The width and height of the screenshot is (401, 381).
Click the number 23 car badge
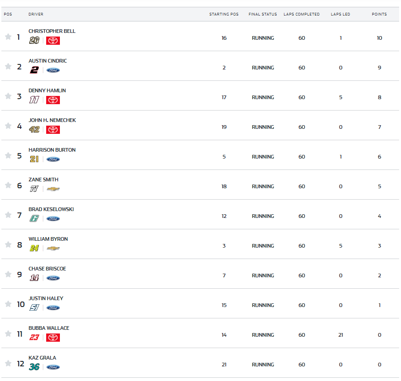coord(34,337)
